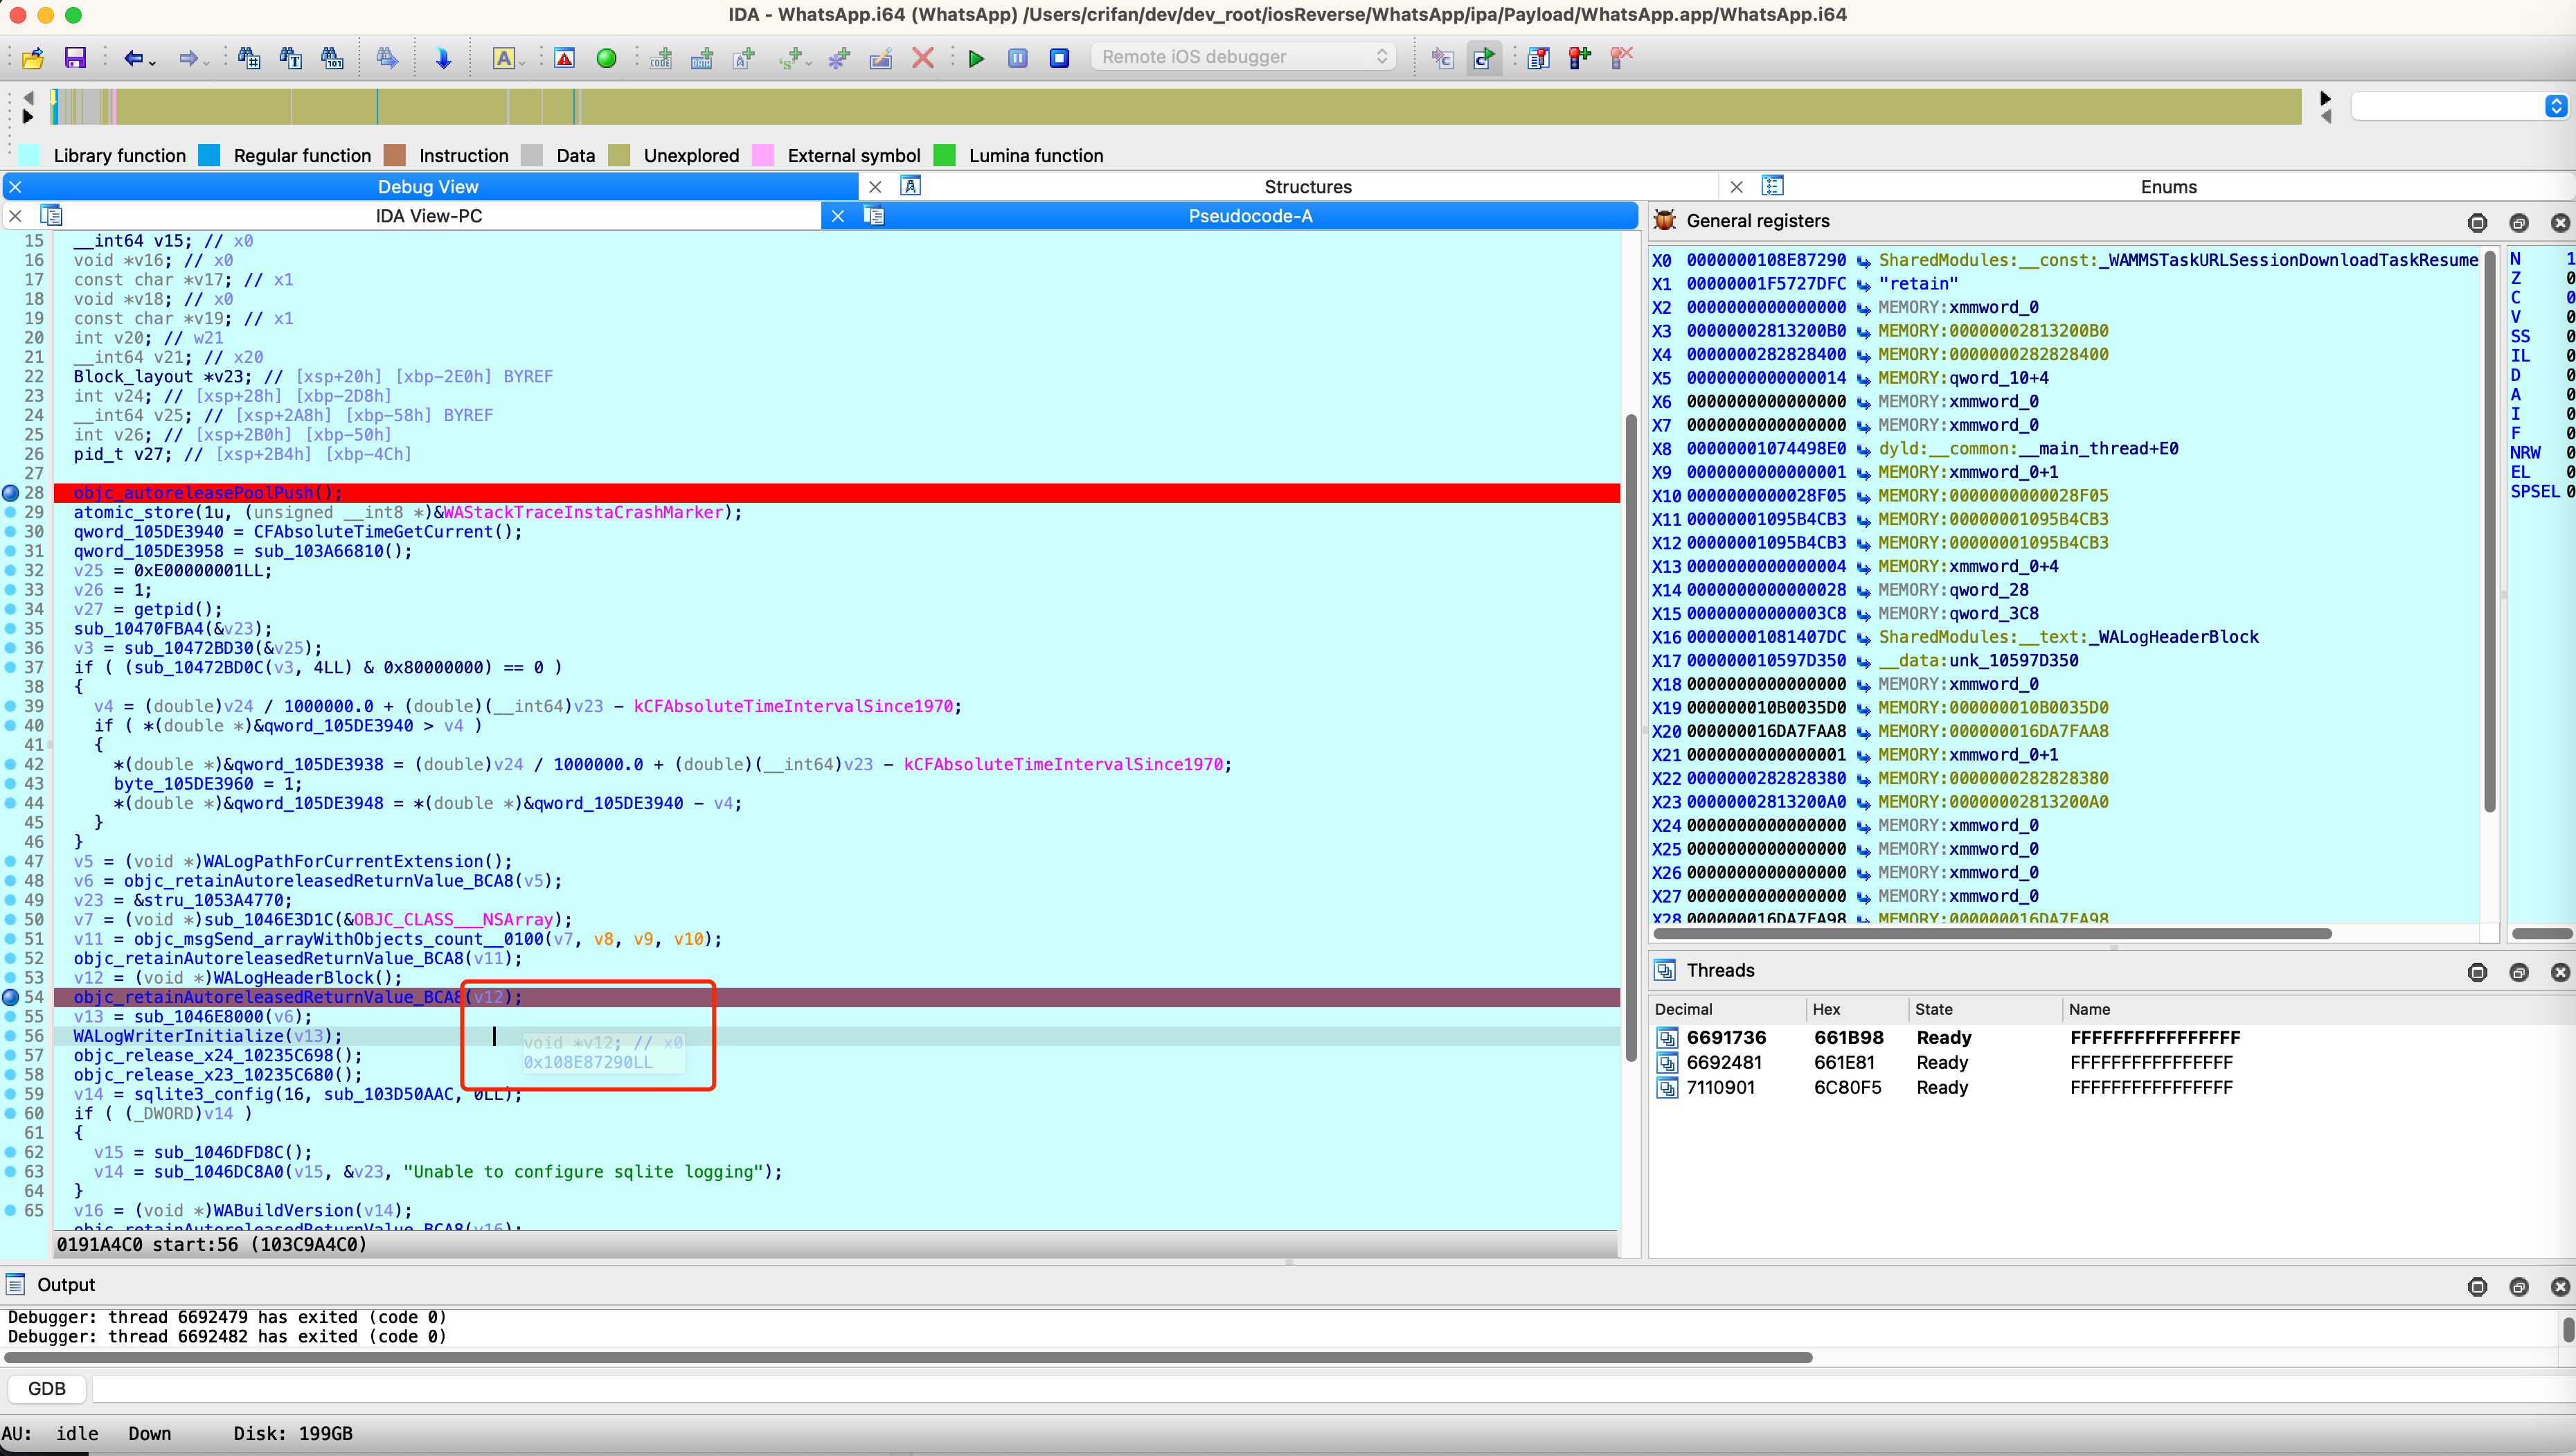This screenshot has width=2576, height=1456.
Task: Click the External symbol pink legend swatch
Action: [763, 155]
